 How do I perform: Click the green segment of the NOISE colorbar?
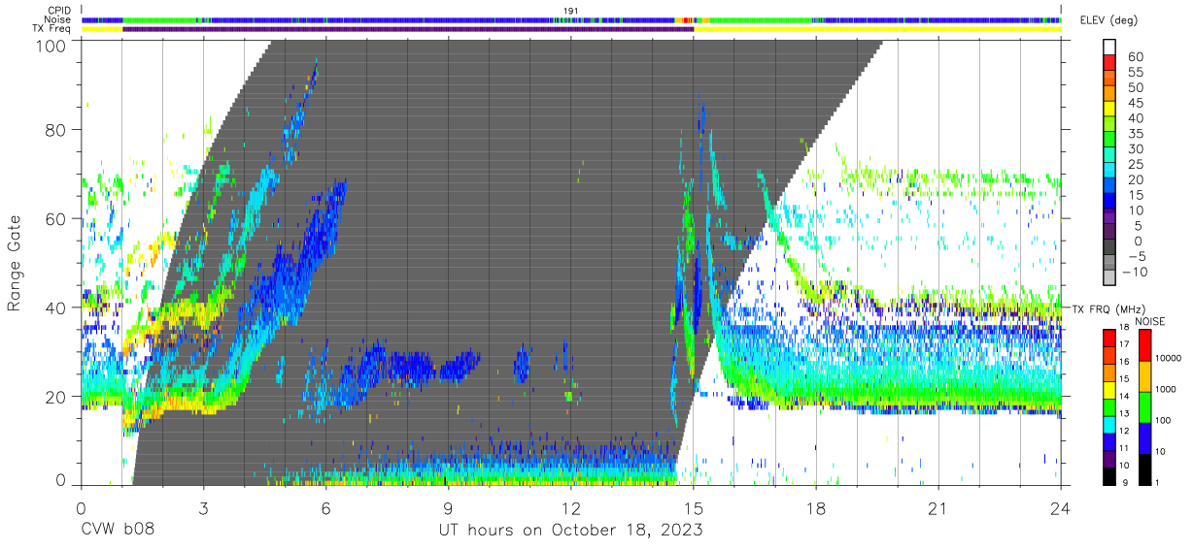1144,407
